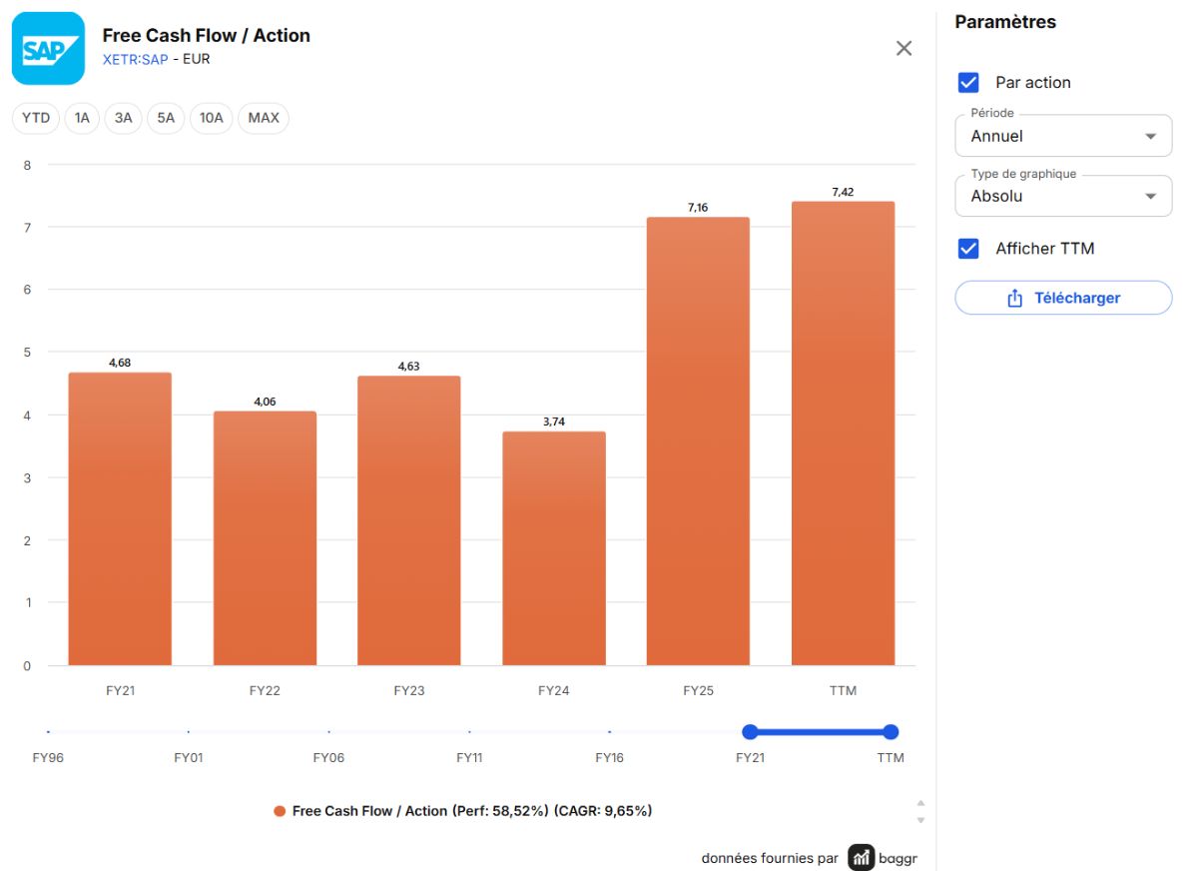Select the YTD time range
The image size is (1198, 871).
tap(36, 118)
